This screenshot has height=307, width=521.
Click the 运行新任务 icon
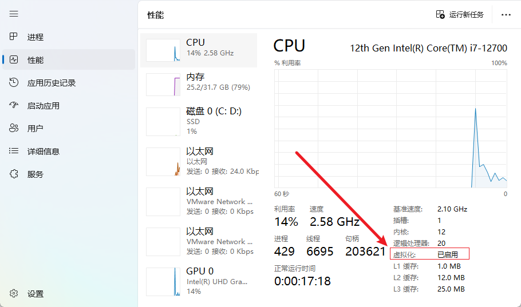coord(440,15)
